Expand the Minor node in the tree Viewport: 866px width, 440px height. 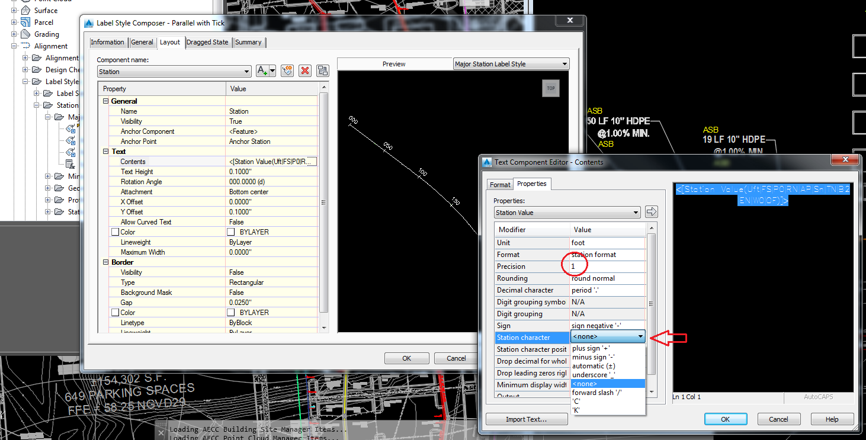(x=49, y=176)
